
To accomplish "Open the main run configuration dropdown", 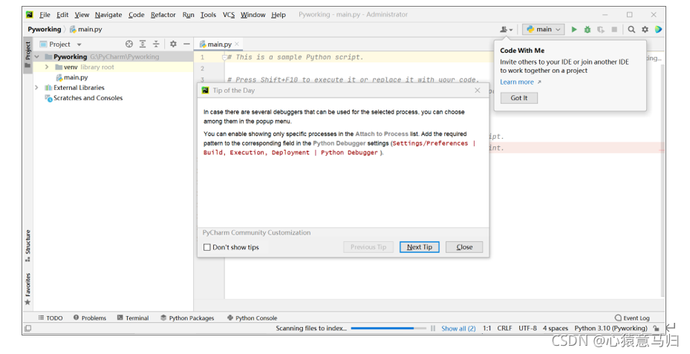I will (x=544, y=30).
